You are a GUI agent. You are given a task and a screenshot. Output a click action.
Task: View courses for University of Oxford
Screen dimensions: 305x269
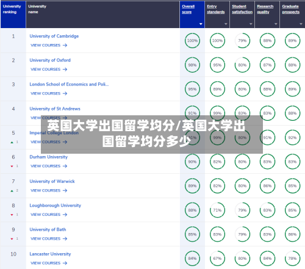(49, 70)
